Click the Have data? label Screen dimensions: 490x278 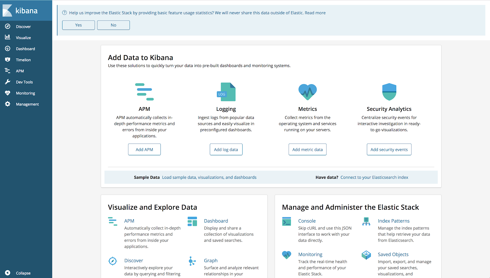tap(327, 177)
